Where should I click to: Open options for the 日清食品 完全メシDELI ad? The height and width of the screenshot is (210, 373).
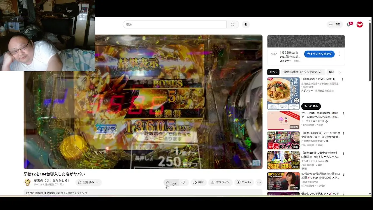pos(343,80)
